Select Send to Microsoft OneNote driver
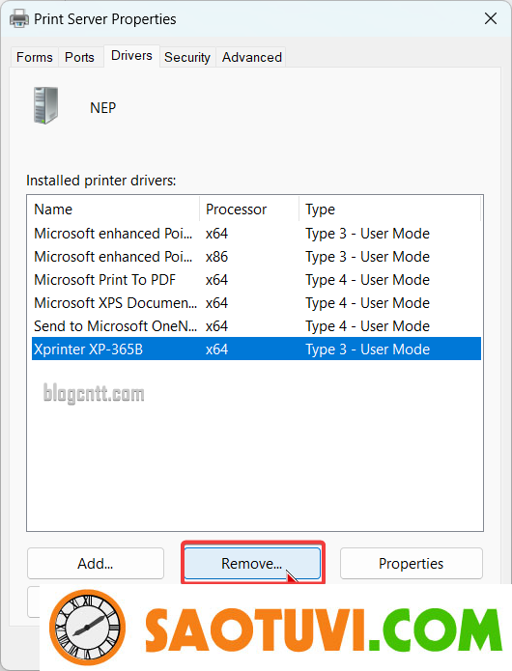Viewport: 512px width, 671px height. pyautogui.click(x=256, y=326)
